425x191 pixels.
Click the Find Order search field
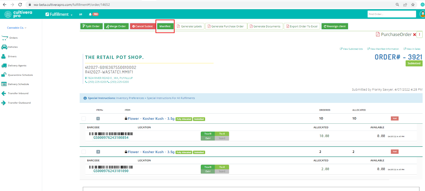coord(392,14)
